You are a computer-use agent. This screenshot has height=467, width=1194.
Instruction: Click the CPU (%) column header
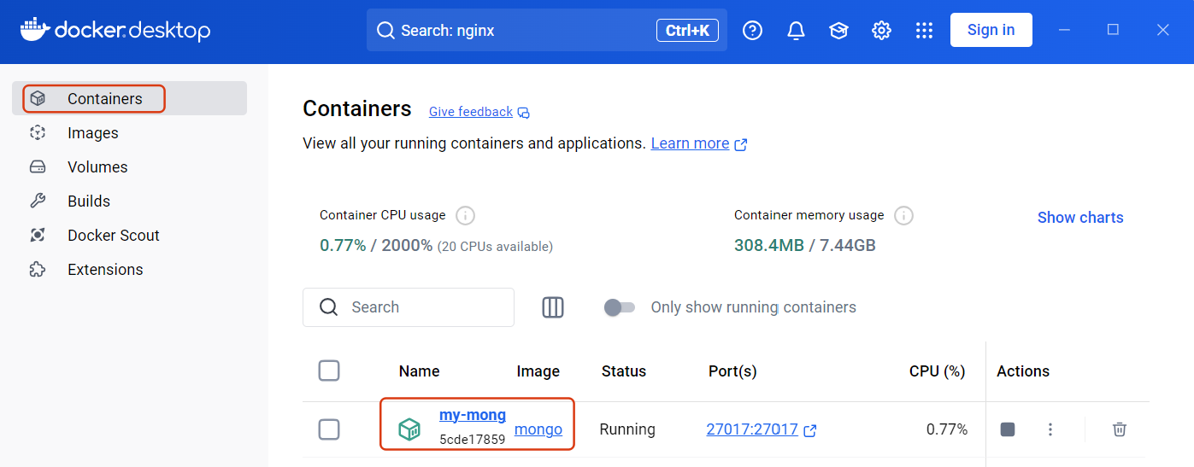(938, 371)
